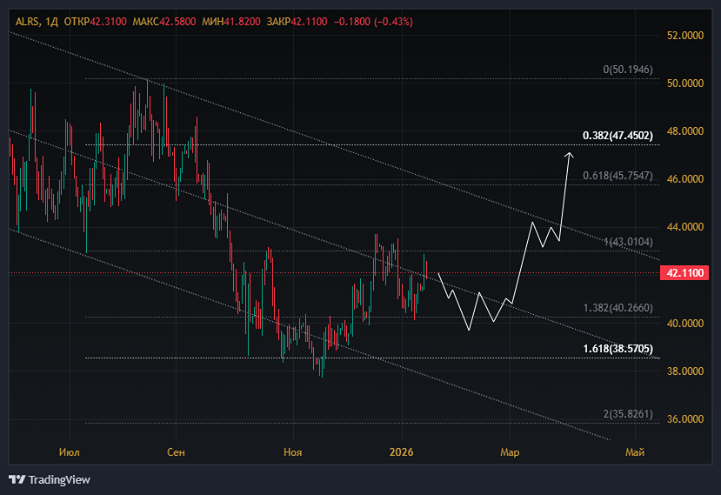Viewport: 721px width, 495px height.
Task: Click the Мар time axis label
Action: [510, 452]
